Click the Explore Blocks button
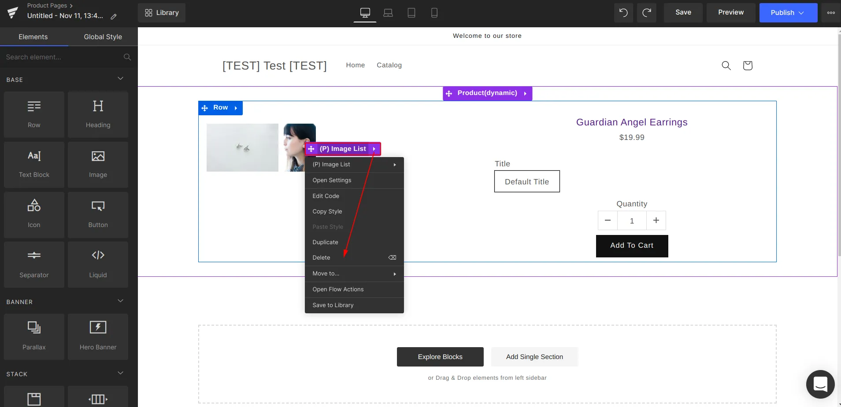Screen dimensions: 841x407 pos(440,357)
